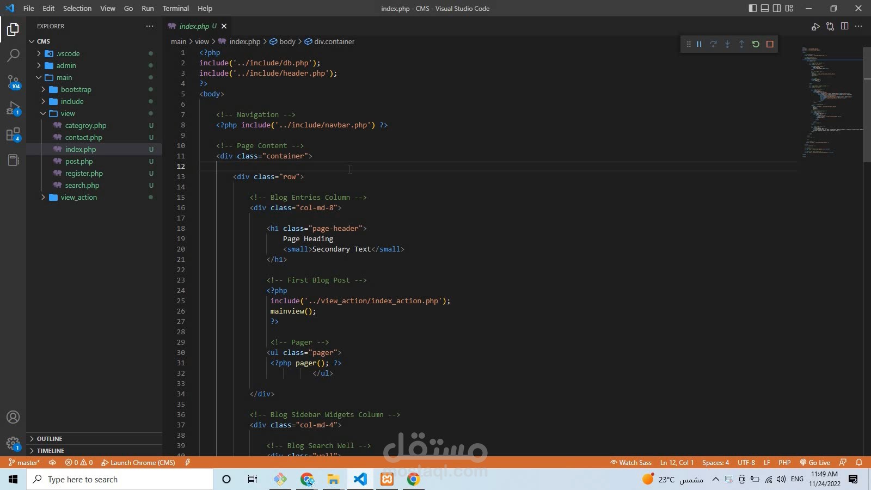Click Spaces: 4 indentation setting
This screenshot has width=871, height=490.
click(x=715, y=463)
